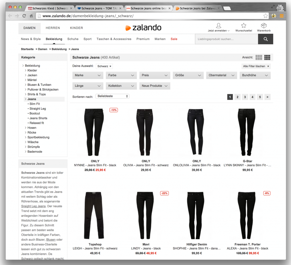
Task: Select the KINDER tab
Action: click(76, 28)
